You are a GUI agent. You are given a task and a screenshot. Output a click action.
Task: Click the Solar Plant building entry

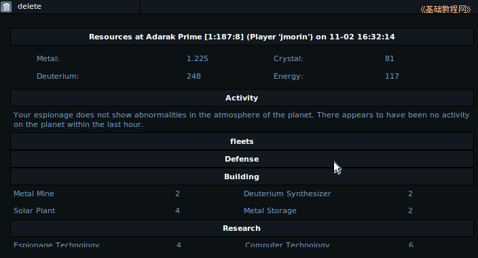pyautogui.click(x=35, y=210)
